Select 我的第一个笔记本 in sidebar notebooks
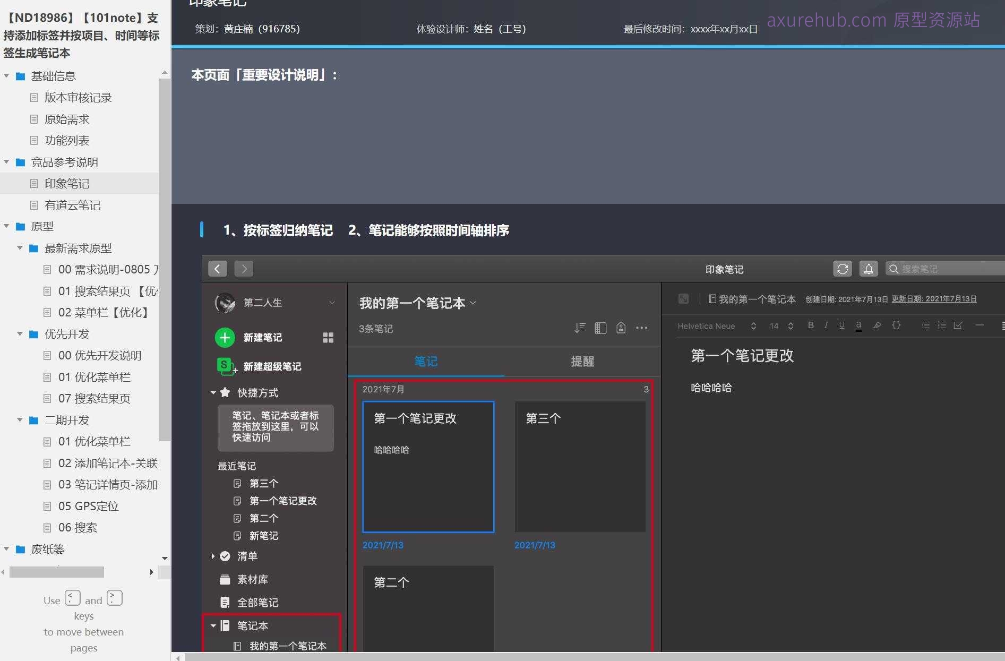Image resolution: width=1005 pixels, height=661 pixels. coord(288,646)
